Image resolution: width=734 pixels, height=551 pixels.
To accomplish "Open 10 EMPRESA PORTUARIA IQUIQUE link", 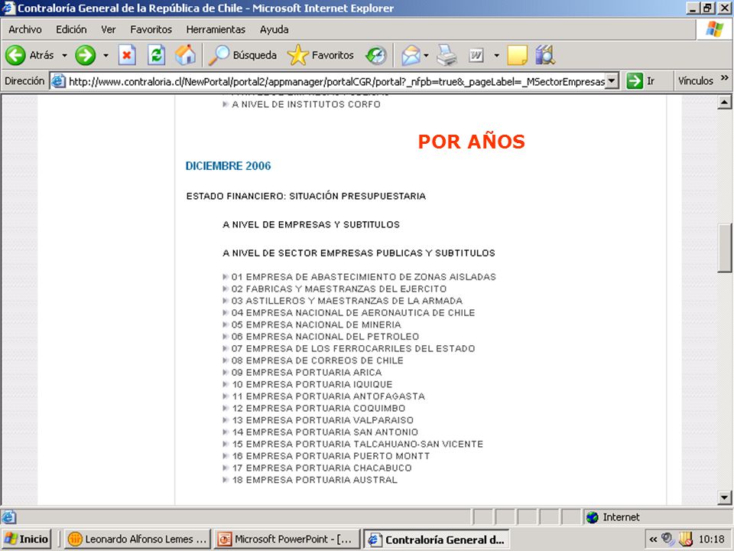I will pyautogui.click(x=312, y=385).
